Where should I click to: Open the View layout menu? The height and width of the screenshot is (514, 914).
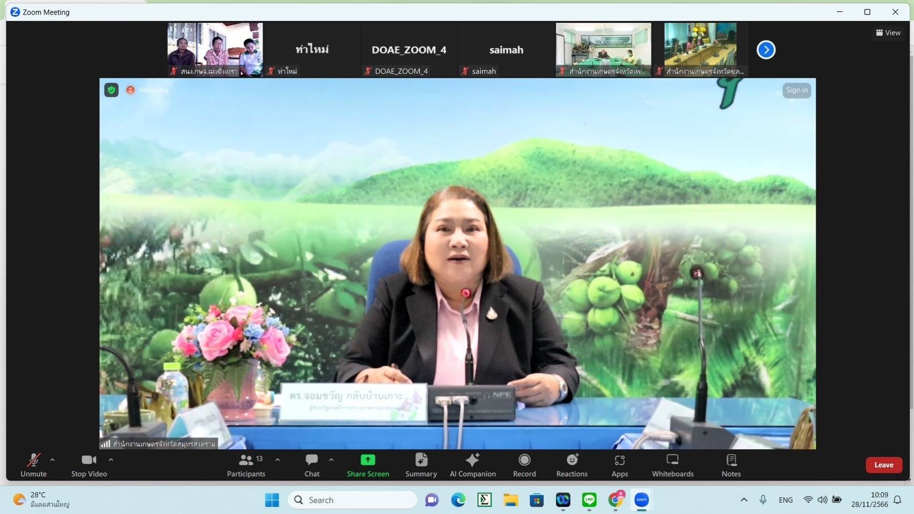coord(888,33)
